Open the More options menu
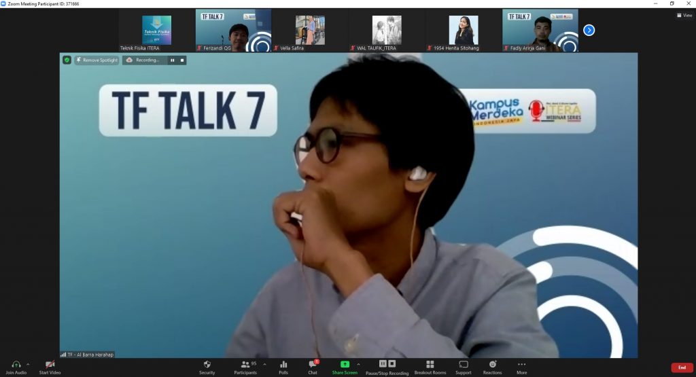This screenshot has width=696, height=377. coord(521,367)
